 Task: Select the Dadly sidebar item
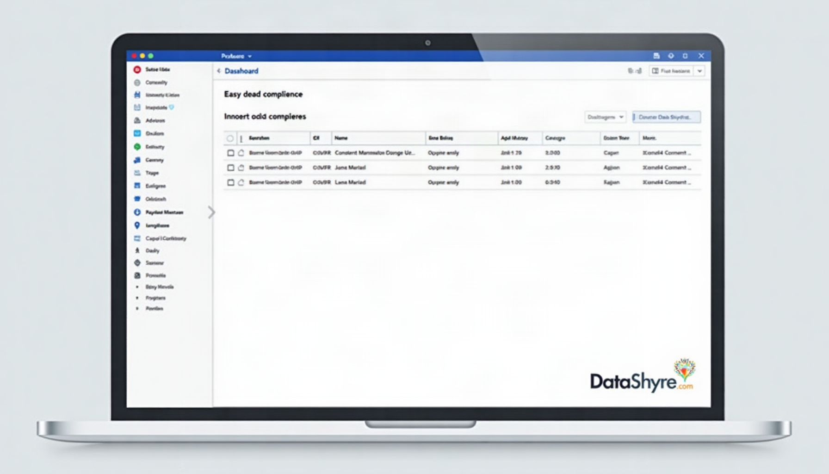coord(152,250)
